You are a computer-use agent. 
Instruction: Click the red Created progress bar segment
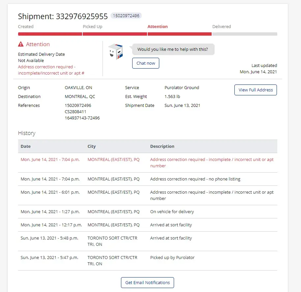50,34
